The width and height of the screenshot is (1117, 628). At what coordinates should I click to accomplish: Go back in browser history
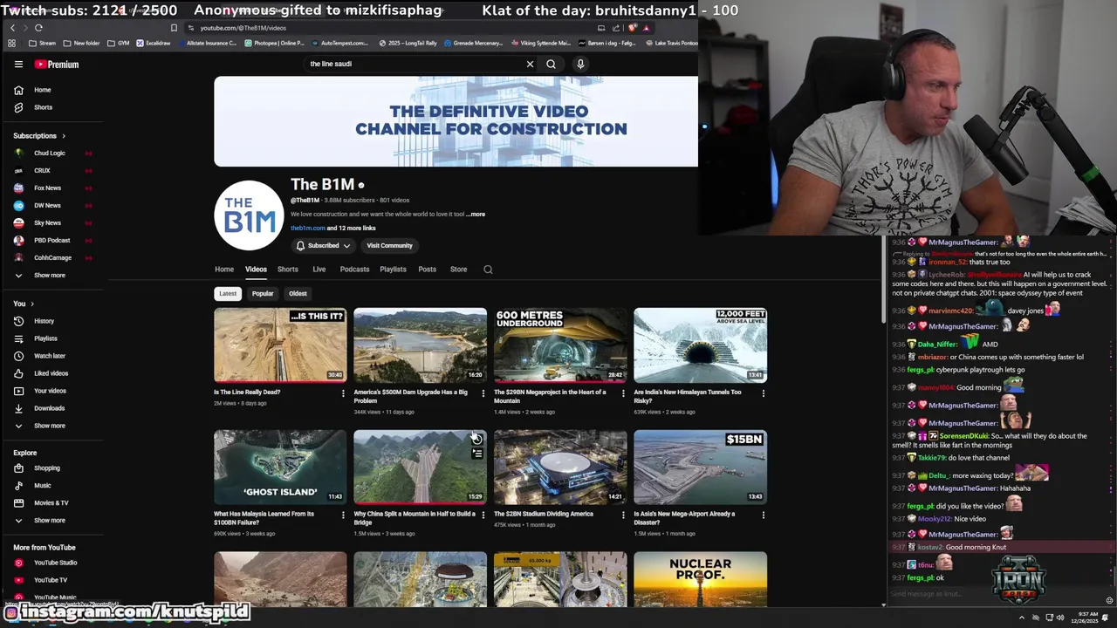pos(12,28)
